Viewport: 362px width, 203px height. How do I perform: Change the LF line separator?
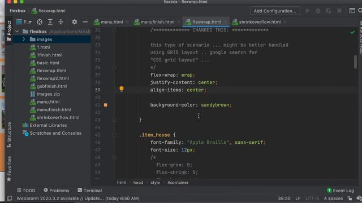coord(298,198)
